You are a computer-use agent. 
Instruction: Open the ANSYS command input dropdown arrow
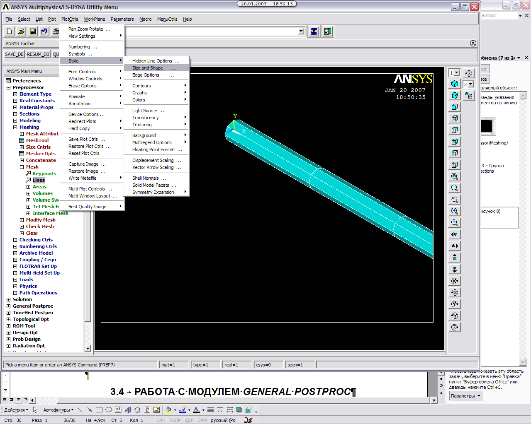coord(301,31)
